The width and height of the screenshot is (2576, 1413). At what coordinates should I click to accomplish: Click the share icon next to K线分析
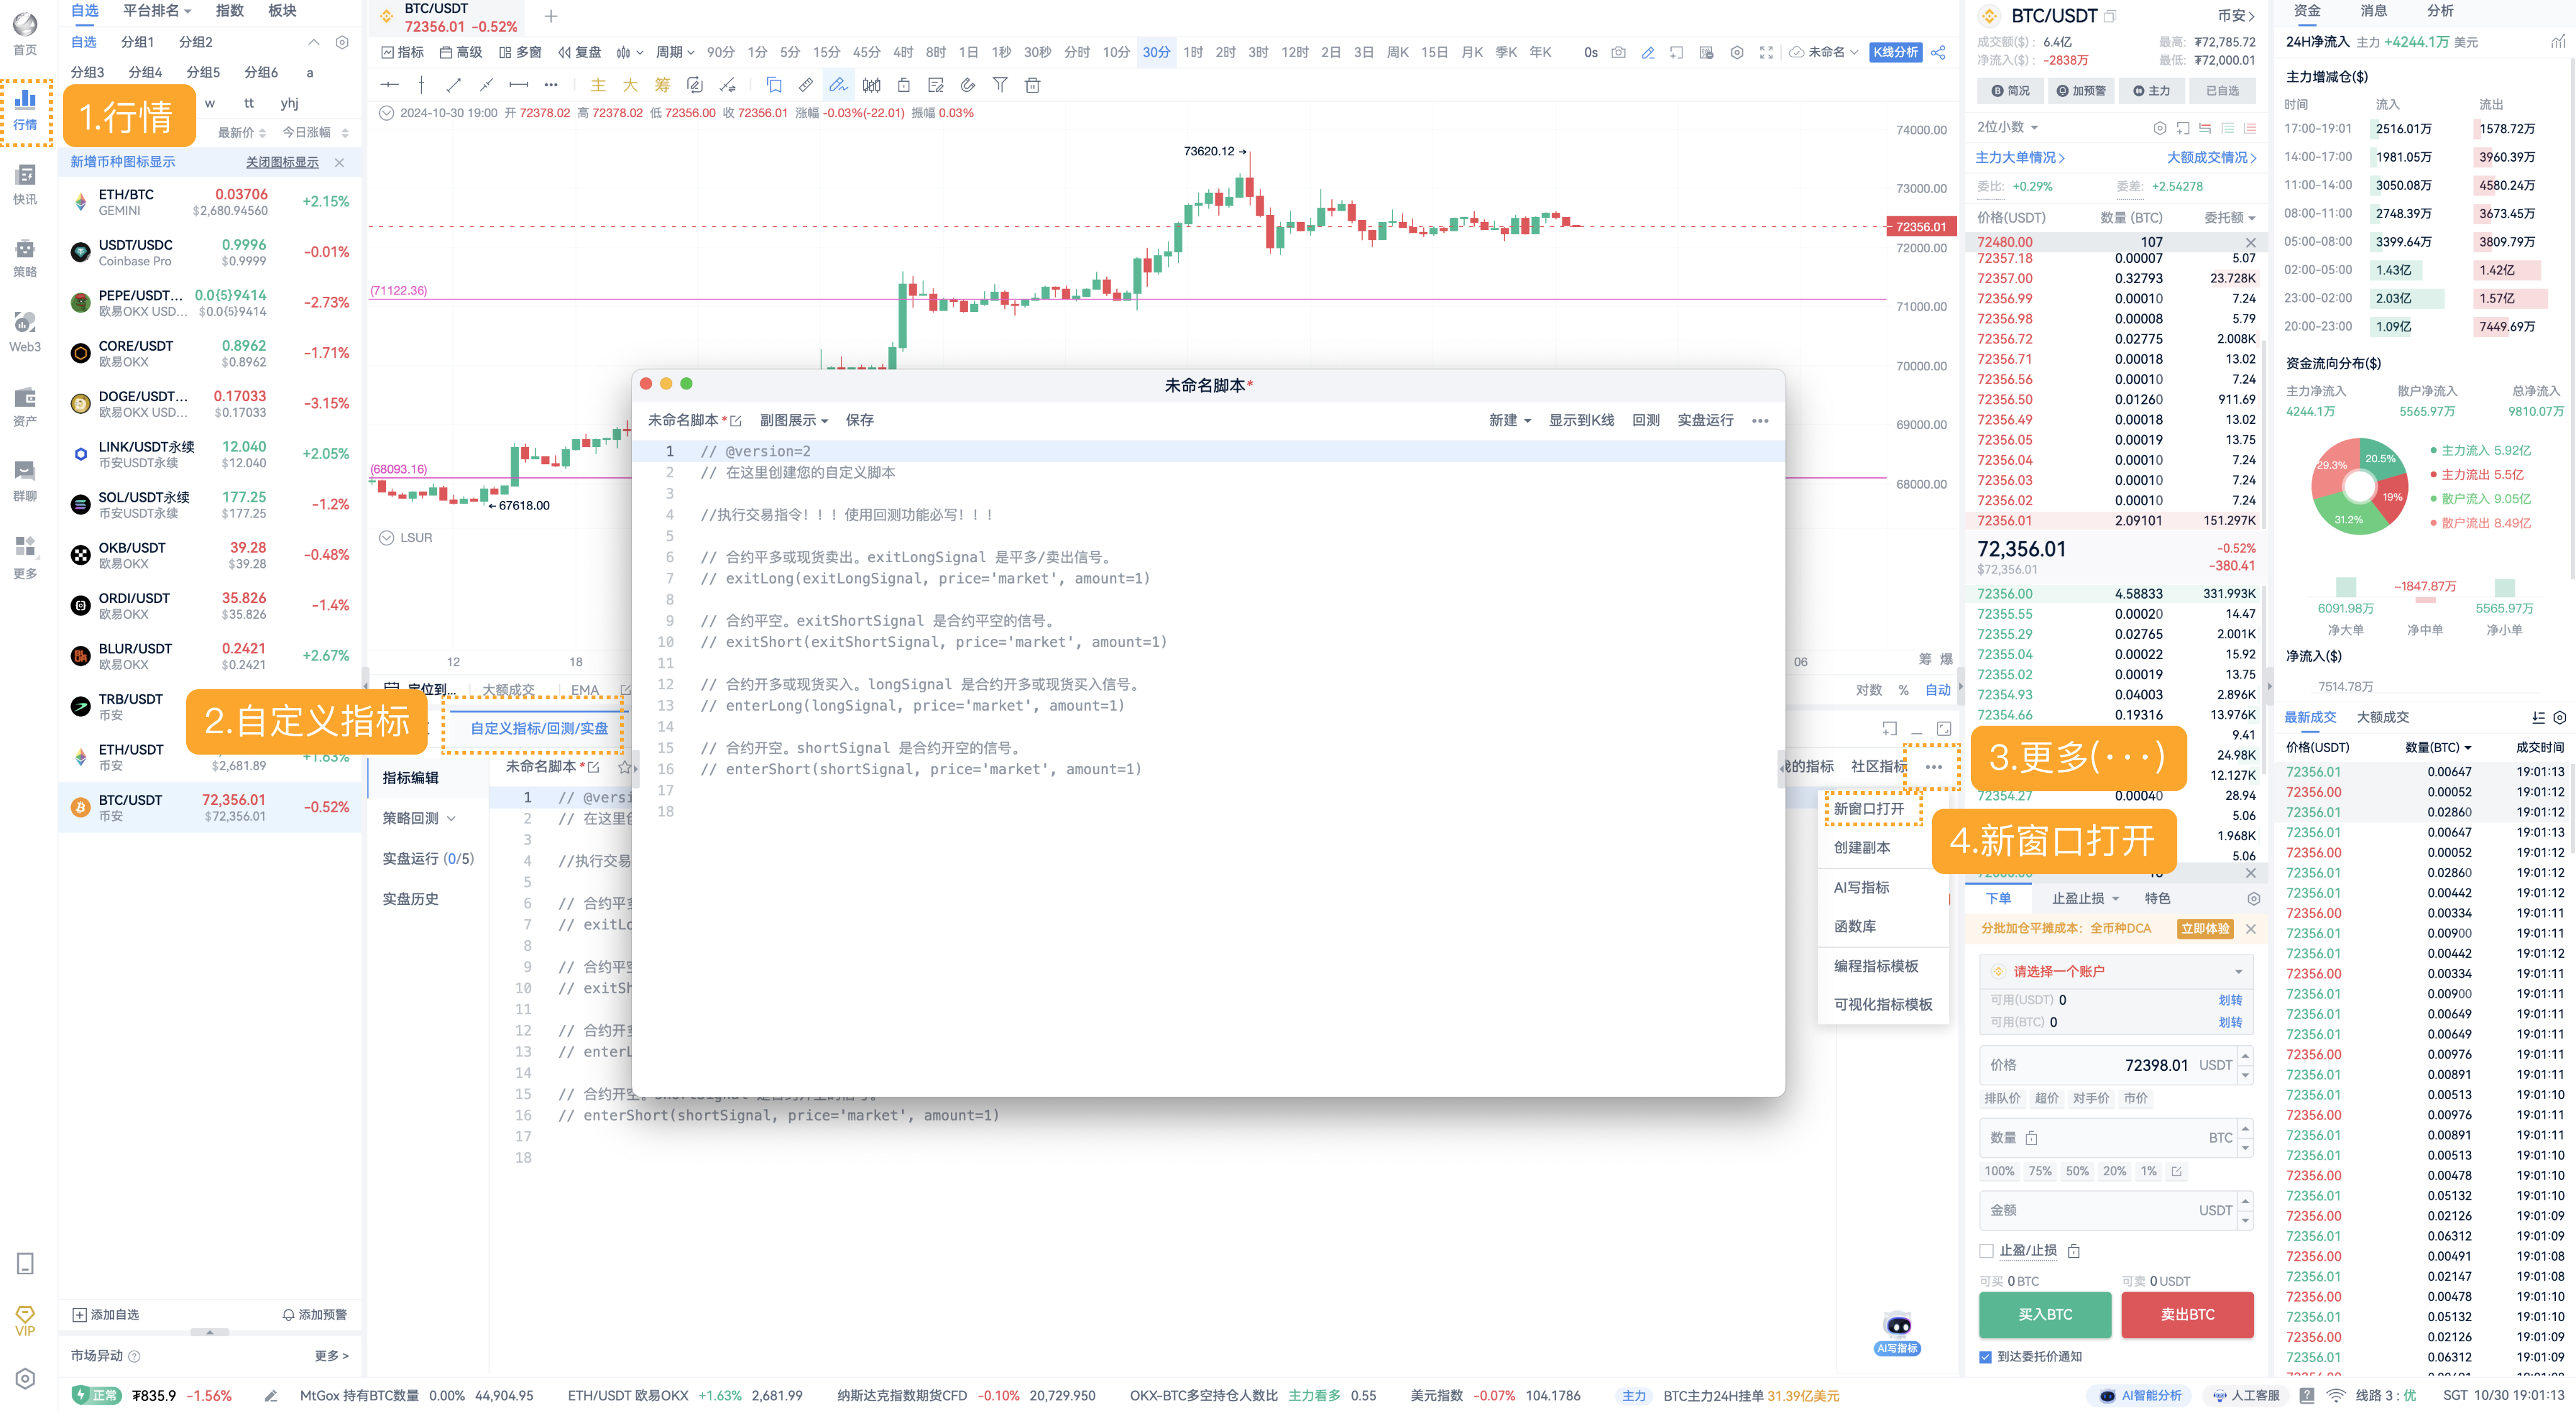[x=1938, y=52]
